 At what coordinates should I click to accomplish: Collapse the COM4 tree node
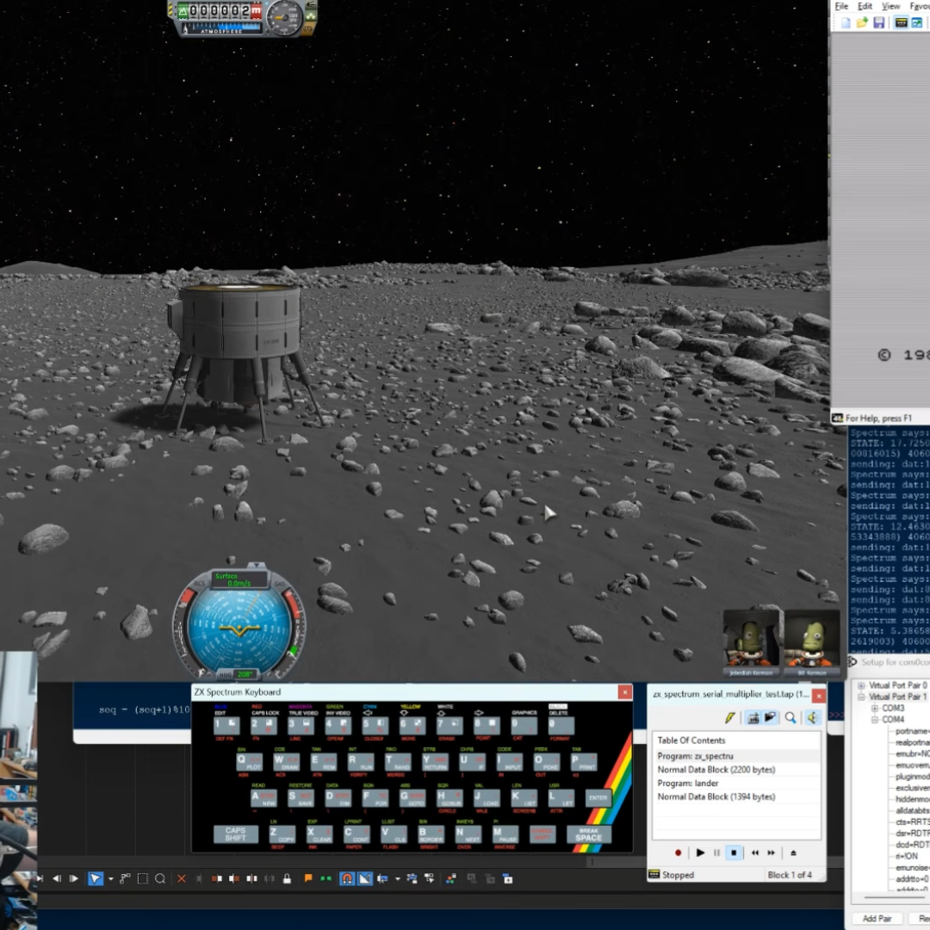coord(874,719)
